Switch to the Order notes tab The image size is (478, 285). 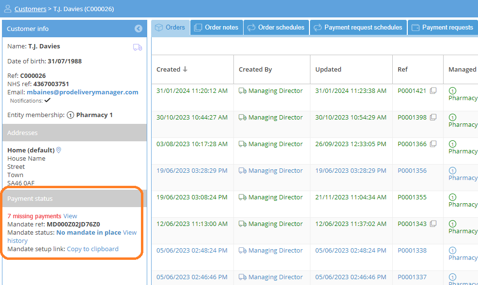click(x=216, y=28)
